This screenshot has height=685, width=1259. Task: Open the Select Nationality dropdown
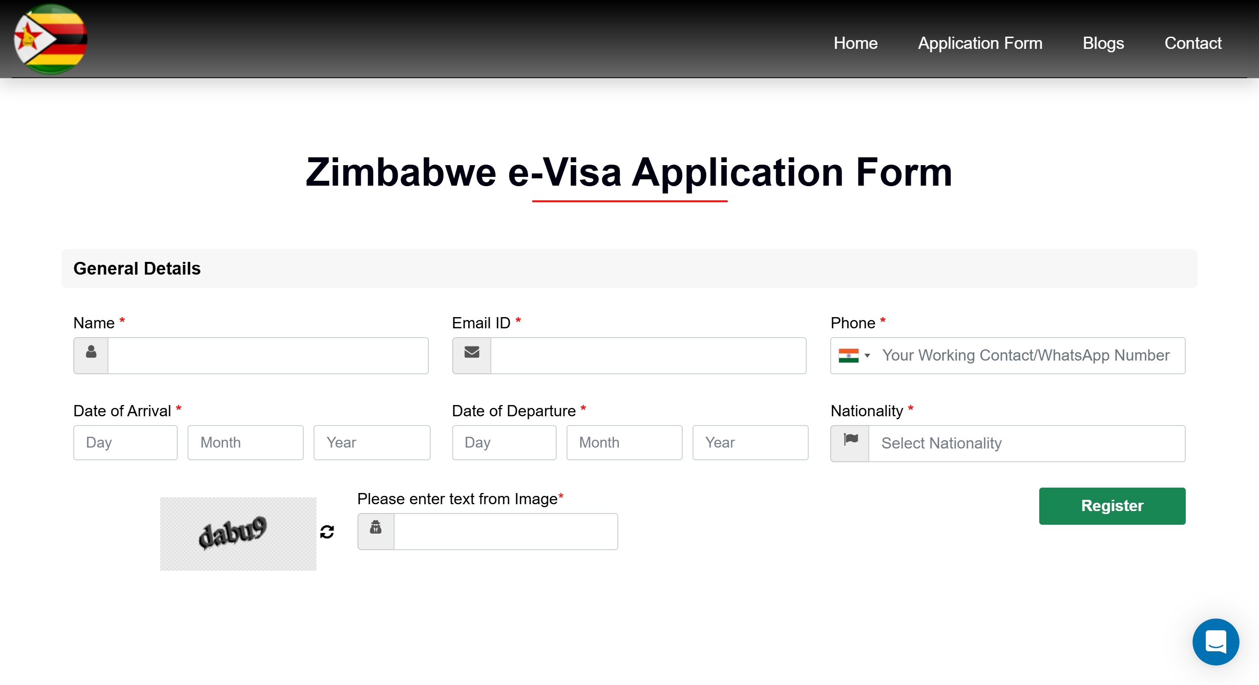(x=1027, y=444)
